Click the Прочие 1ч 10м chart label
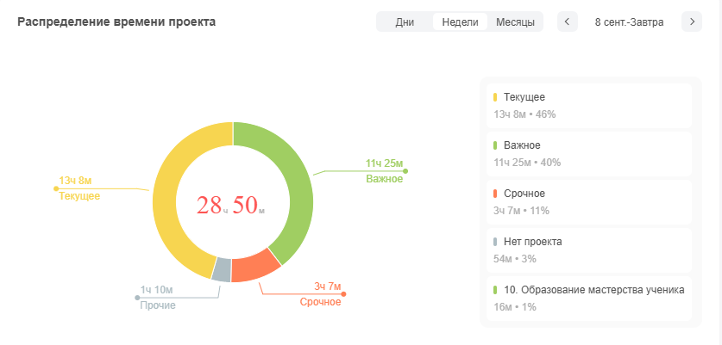Image resolution: width=722 pixels, height=345 pixels. [158, 298]
